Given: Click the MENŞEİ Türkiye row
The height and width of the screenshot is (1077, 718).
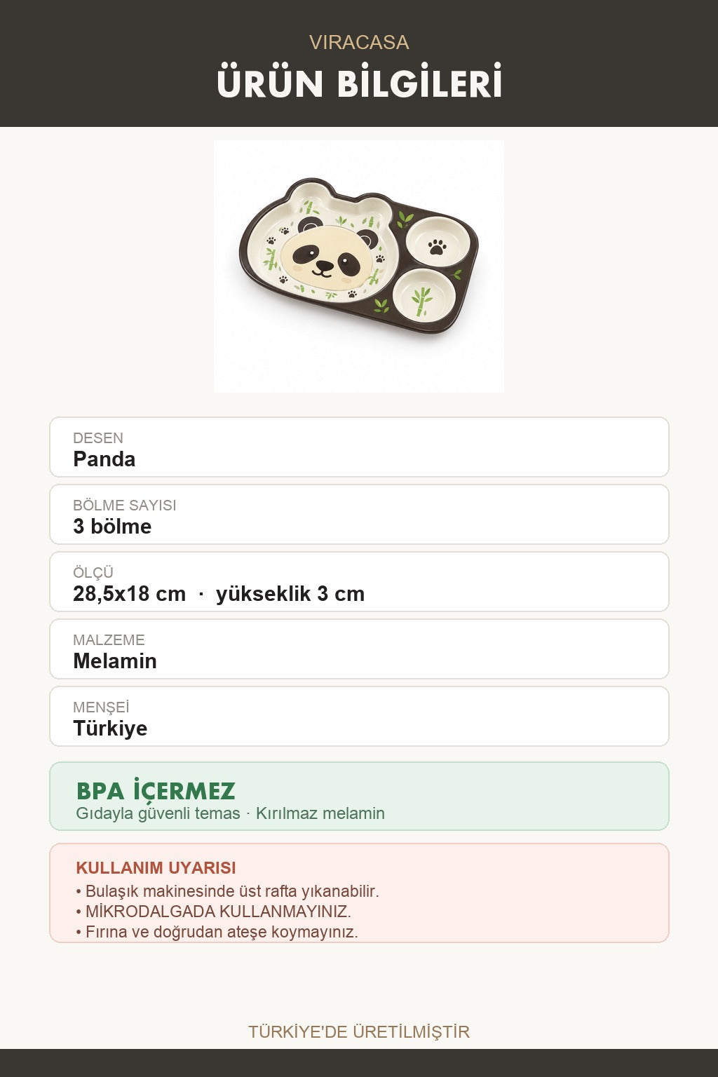Looking at the screenshot, I should (x=359, y=717).
